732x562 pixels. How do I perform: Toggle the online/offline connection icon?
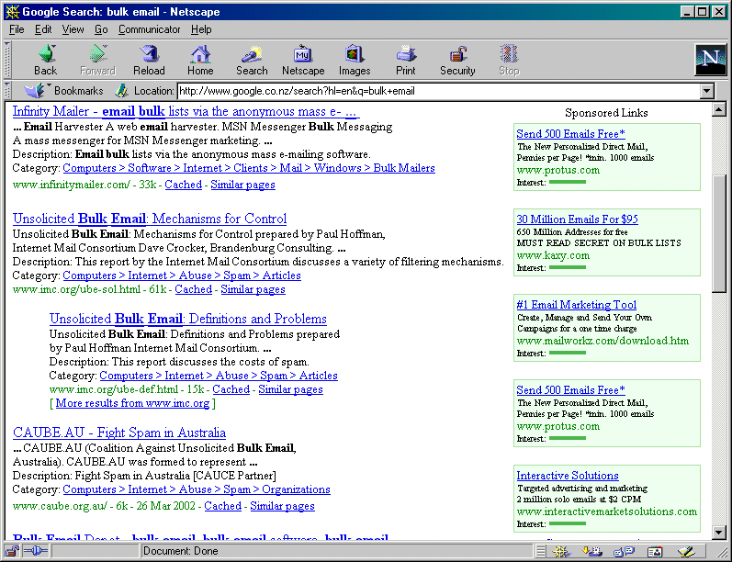[34, 552]
